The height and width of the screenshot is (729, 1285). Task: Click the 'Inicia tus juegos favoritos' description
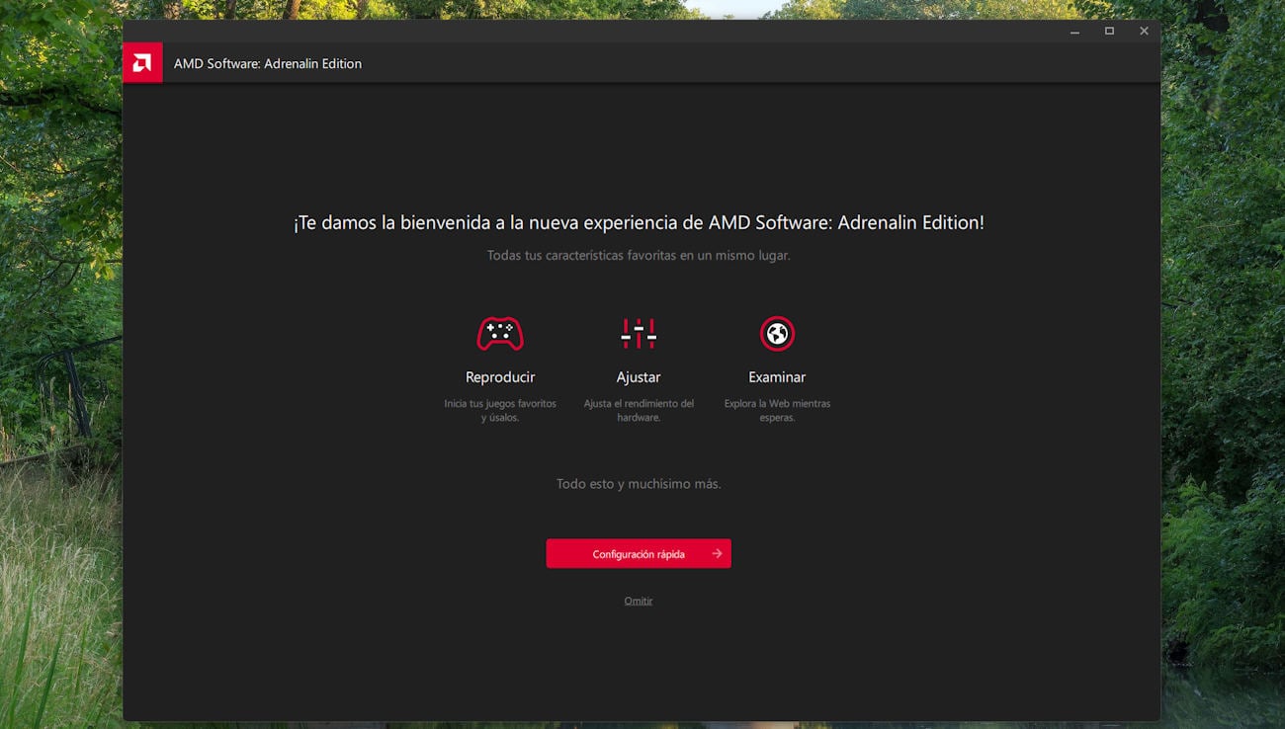(x=500, y=410)
